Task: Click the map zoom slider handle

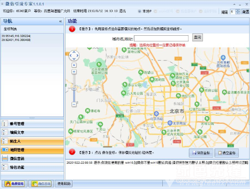Action: click(74, 89)
